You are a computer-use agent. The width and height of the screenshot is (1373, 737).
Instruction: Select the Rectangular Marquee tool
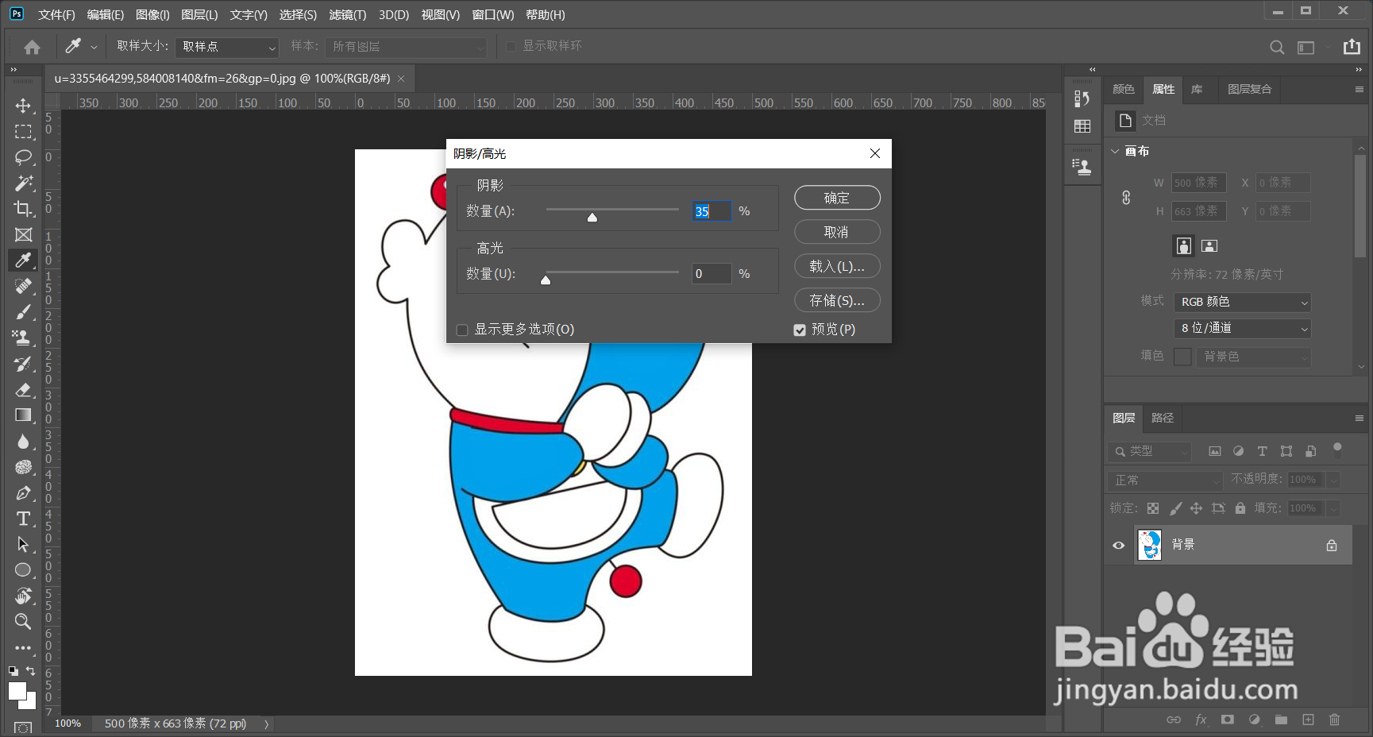[23, 131]
